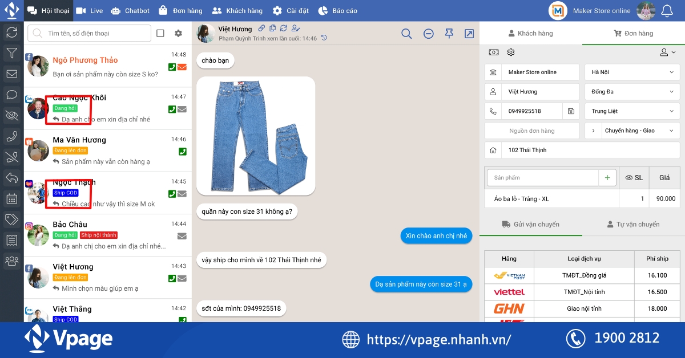Screen dimensions: 685x358
Task: Pin the conversation with Việt Hương
Action: (x=449, y=34)
